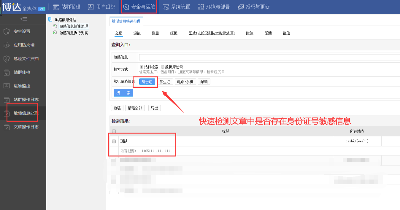Switch to the 微信 sub-tab
The width and height of the screenshot is (400, 210).
[287, 33]
